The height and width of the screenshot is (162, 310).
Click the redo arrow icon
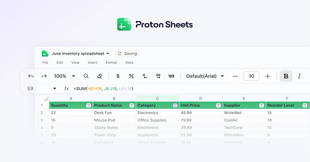(44, 76)
